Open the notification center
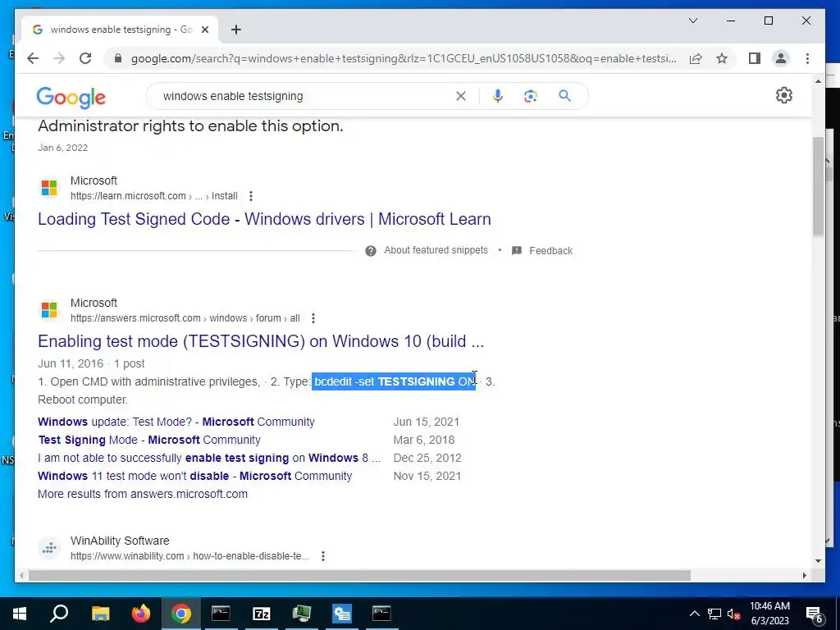 [815, 614]
